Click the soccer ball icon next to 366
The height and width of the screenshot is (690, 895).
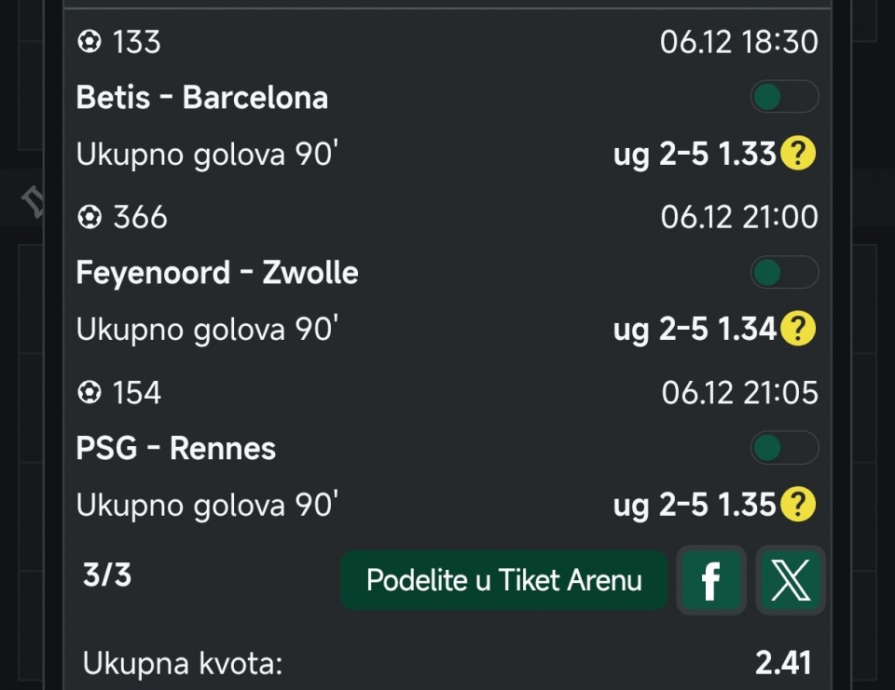click(x=89, y=217)
